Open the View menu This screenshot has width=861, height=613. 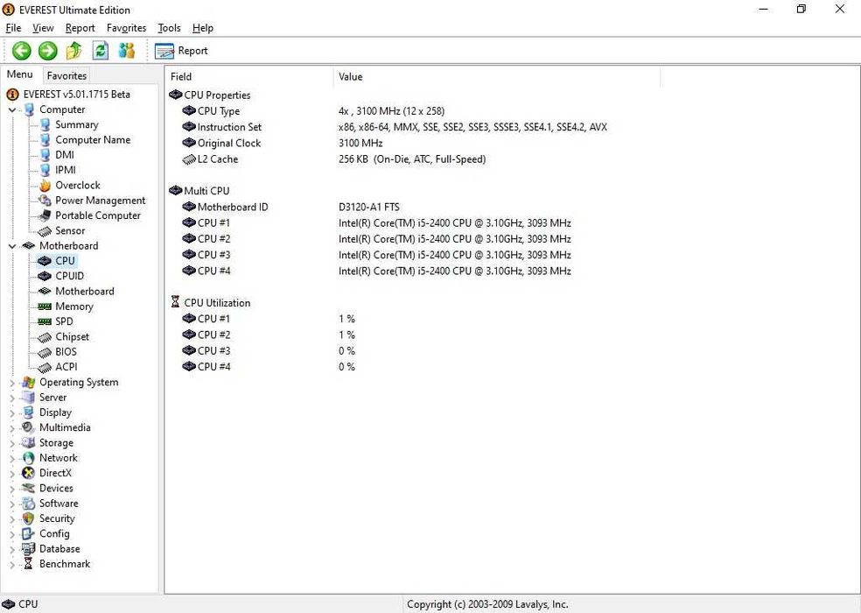pyautogui.click(x=43, y=28)
